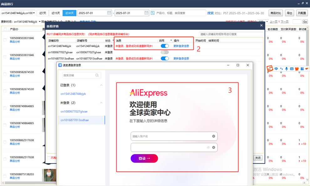
Task: Disable the cn1016877013odhae store toggle
Action: click(165, 58)
